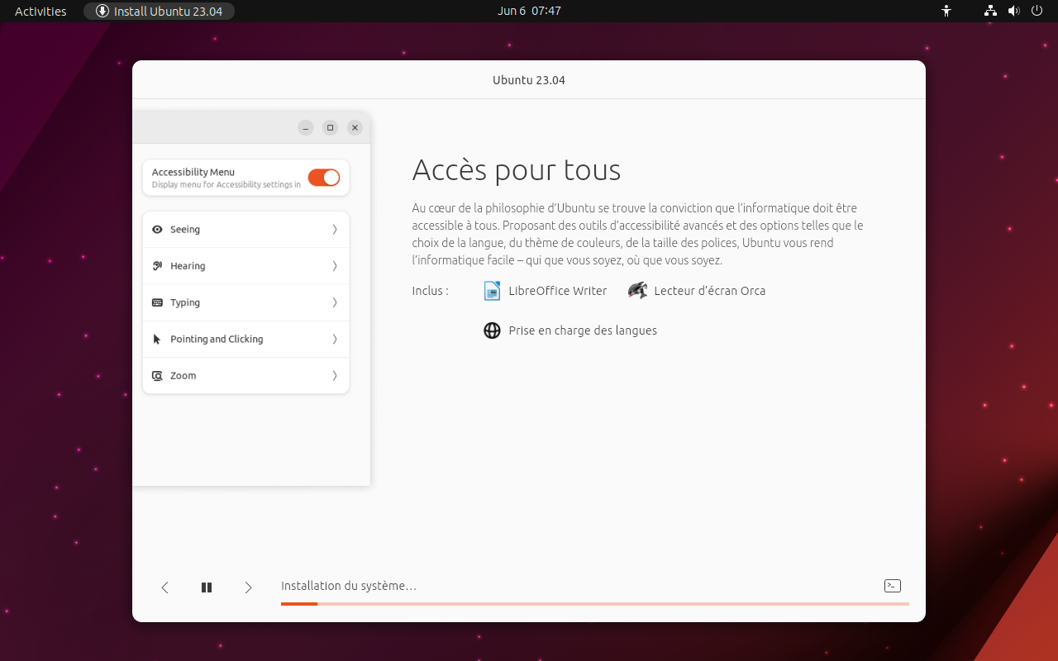Open the Hearing settings label
Screen dimensions: 1058x661
188,266
